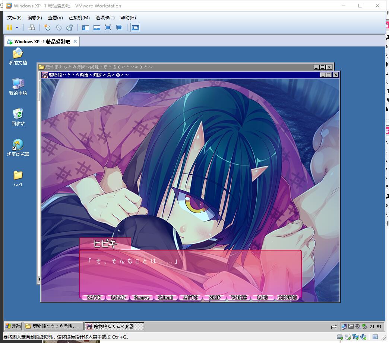Click the folder icon in the background window's title bar
Screen dimensions: 389x343
click(41, 67)
